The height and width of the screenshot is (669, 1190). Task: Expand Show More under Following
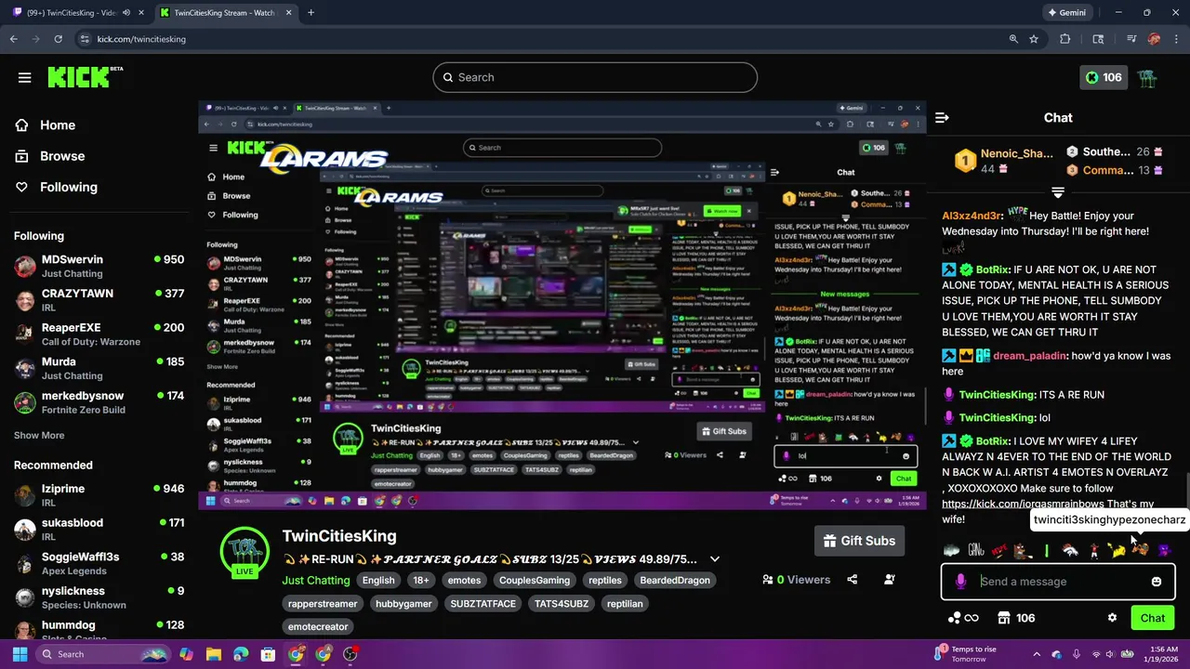pyautogui.click(x=39, y=435)
